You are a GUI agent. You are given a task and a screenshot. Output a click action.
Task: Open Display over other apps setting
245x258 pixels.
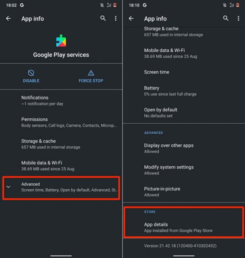(x=184, y=148)
